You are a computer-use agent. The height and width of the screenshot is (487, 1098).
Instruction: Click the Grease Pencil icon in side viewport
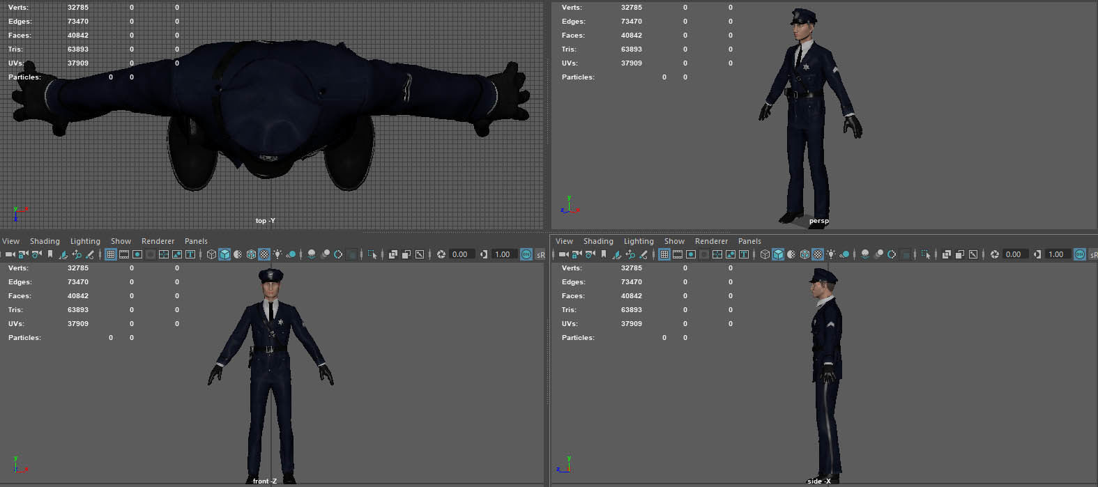[x=643, y=254]
